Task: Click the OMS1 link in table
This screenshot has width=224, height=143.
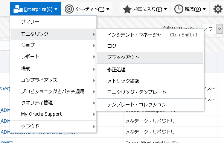Action: coord(6,142)
